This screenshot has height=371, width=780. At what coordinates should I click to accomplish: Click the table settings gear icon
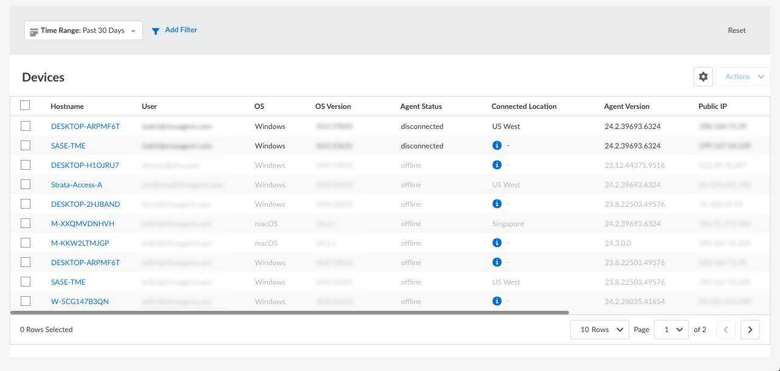703,77
